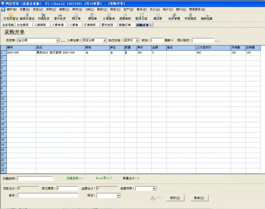Click the 刷新>> link
The width and height of the screenshot is (265, 209).
point(169,40)
